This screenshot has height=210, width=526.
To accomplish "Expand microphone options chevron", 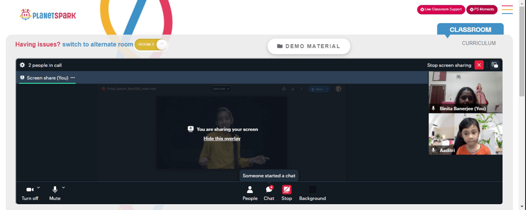I will pos(64,187).
